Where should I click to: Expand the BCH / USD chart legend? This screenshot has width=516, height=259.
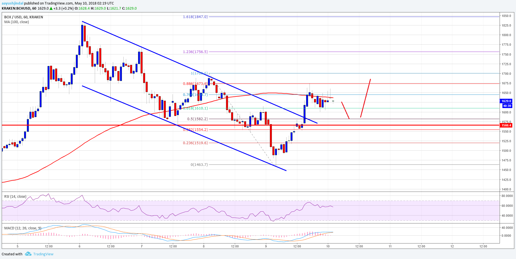point(23,17)
